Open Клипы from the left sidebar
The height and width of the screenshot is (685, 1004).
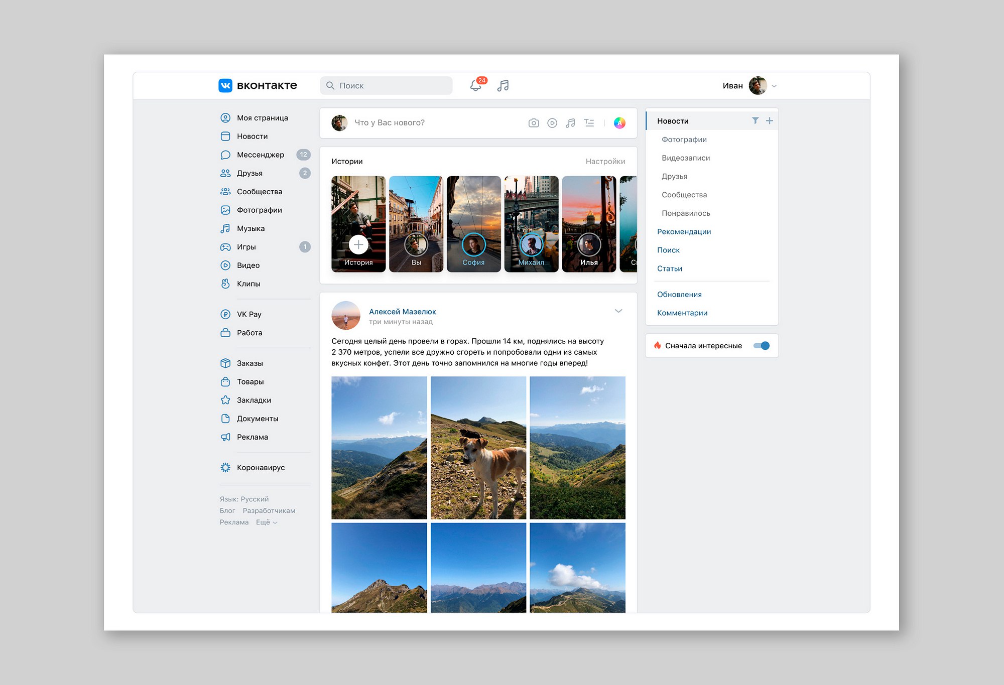248,284
